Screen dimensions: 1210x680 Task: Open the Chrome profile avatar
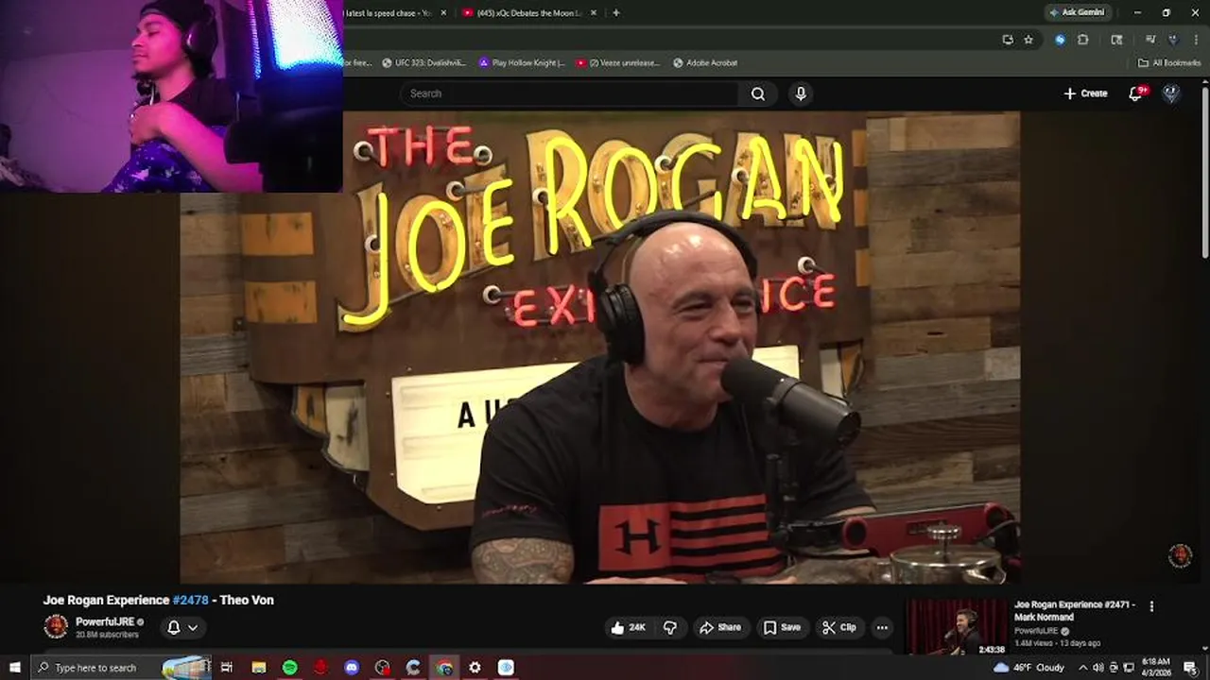coord(1173,40)
